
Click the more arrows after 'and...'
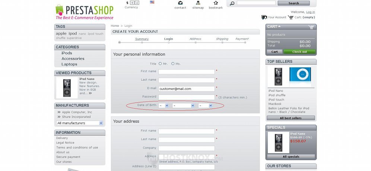point(90,93)
